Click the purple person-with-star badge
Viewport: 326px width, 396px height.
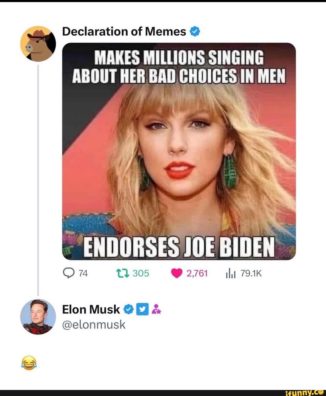pos(156,309)
